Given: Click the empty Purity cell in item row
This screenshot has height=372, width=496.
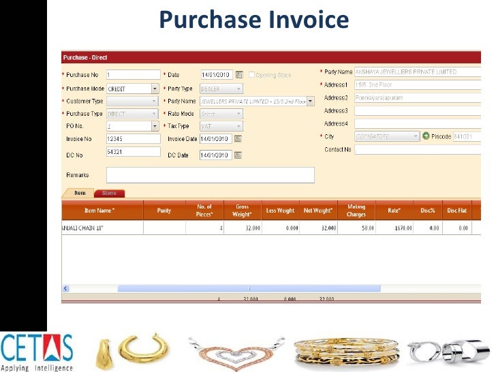Looking at the screenshot, I should [x=164, y=228].
